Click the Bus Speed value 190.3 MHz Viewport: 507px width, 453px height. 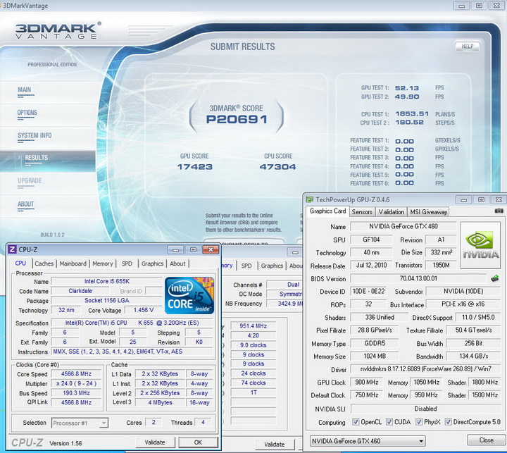click(x=76, y=393)
